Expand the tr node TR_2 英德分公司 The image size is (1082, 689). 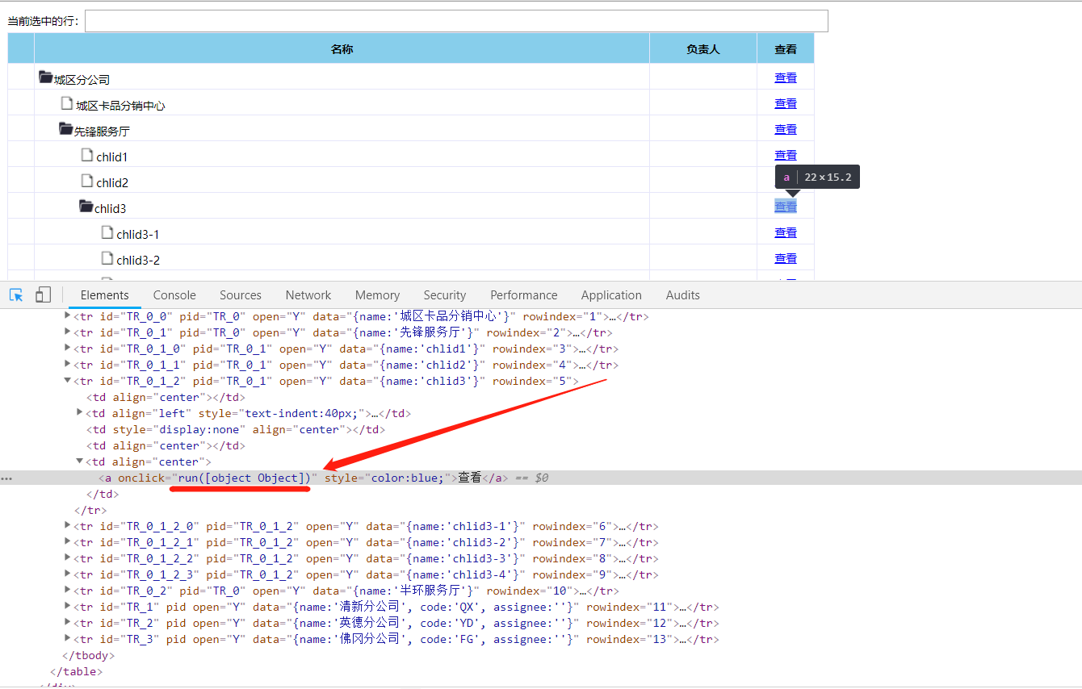(67, 623)
